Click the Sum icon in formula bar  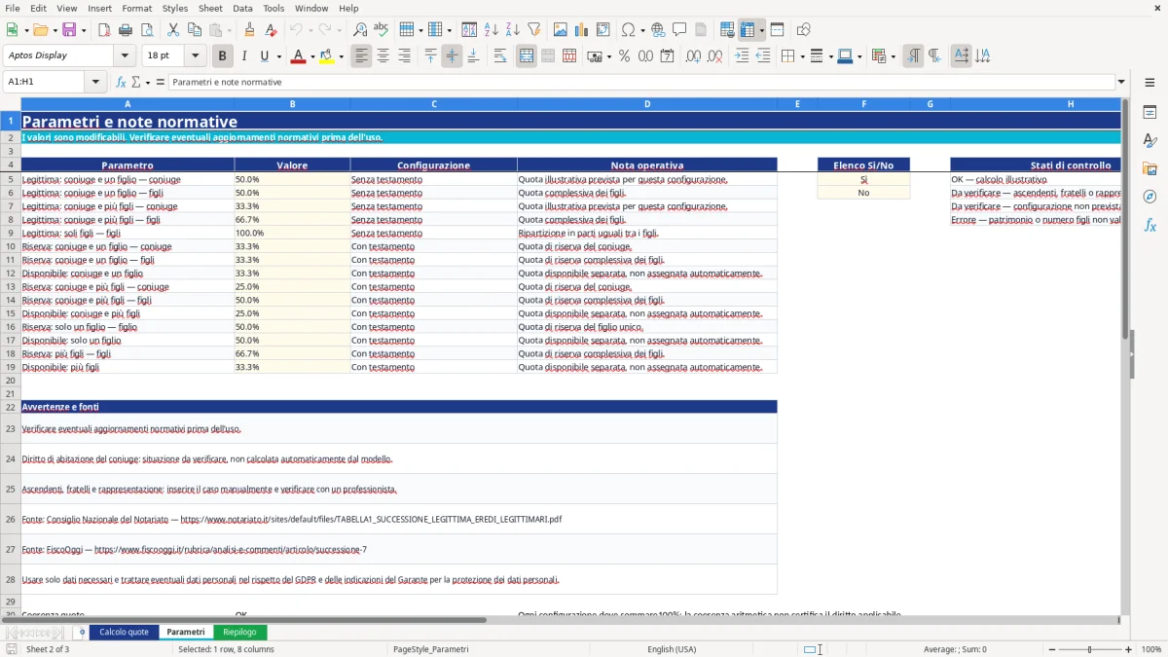click(x=136, y=82)
